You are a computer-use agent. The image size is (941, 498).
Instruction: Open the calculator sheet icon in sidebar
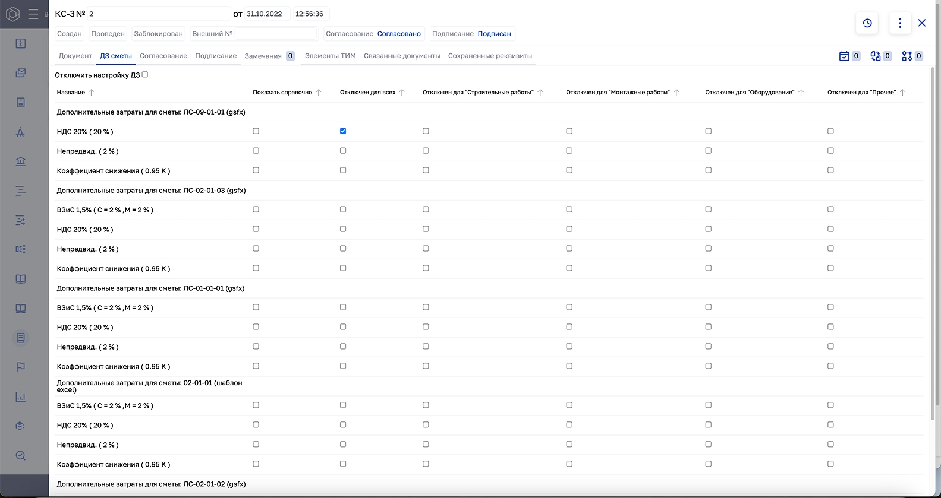(21, 103)
